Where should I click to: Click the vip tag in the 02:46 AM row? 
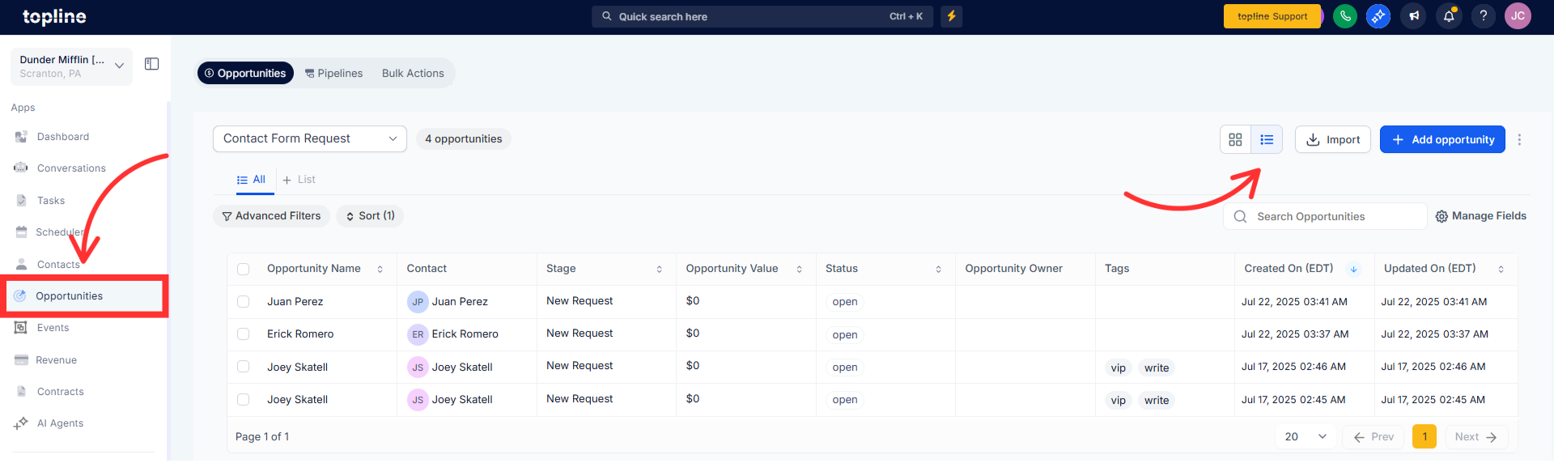pos(1119,367)
